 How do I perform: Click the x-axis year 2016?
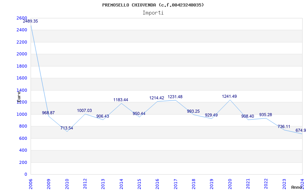[158, 184]
